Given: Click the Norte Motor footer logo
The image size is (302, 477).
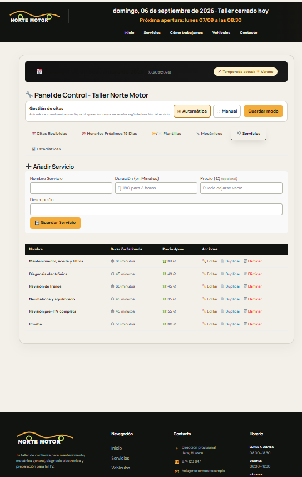Looking at the screenshot, I should click(45, 438).
